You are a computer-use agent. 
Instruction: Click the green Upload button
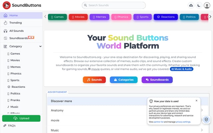coord(21,118)
